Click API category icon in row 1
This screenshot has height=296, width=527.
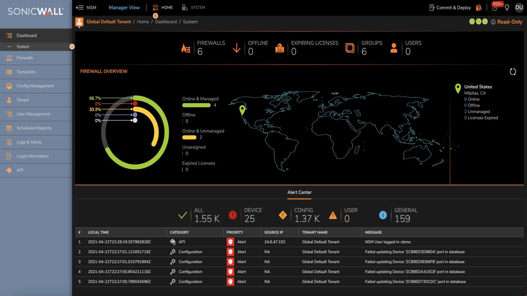pos(173,242)
